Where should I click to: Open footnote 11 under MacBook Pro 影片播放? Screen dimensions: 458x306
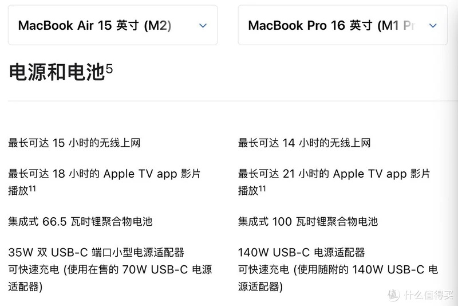click(x=262, y=189)
